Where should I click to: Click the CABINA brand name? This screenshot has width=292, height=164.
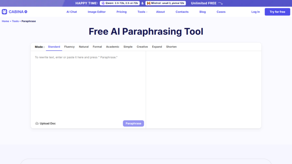point(16,12)
